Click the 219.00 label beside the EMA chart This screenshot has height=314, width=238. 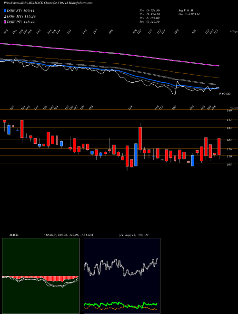225,94
